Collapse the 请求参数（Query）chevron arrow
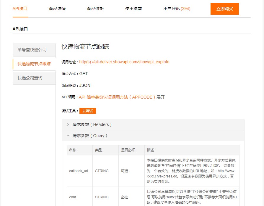Viewport: 264px width, 206px height. [x=68, y=136]
